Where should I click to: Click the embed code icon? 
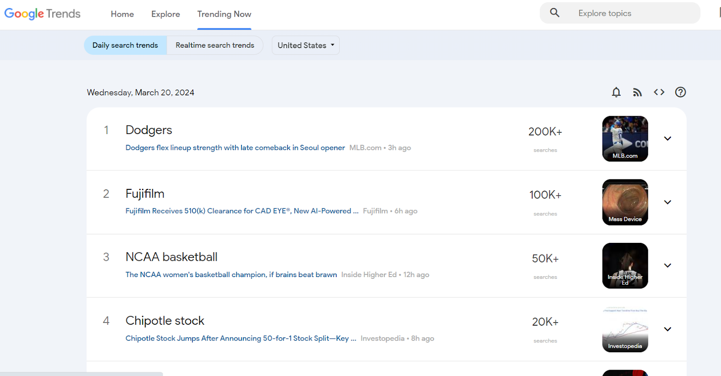(659, 92)
